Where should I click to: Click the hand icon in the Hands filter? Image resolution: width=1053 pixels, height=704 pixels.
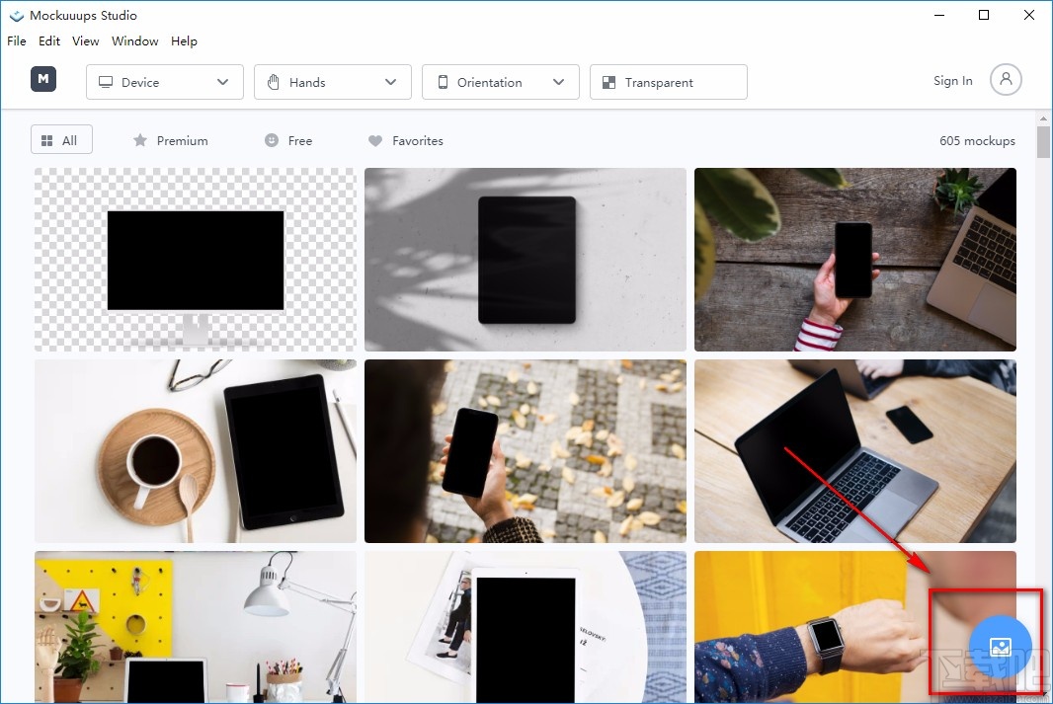pos(274,82)
